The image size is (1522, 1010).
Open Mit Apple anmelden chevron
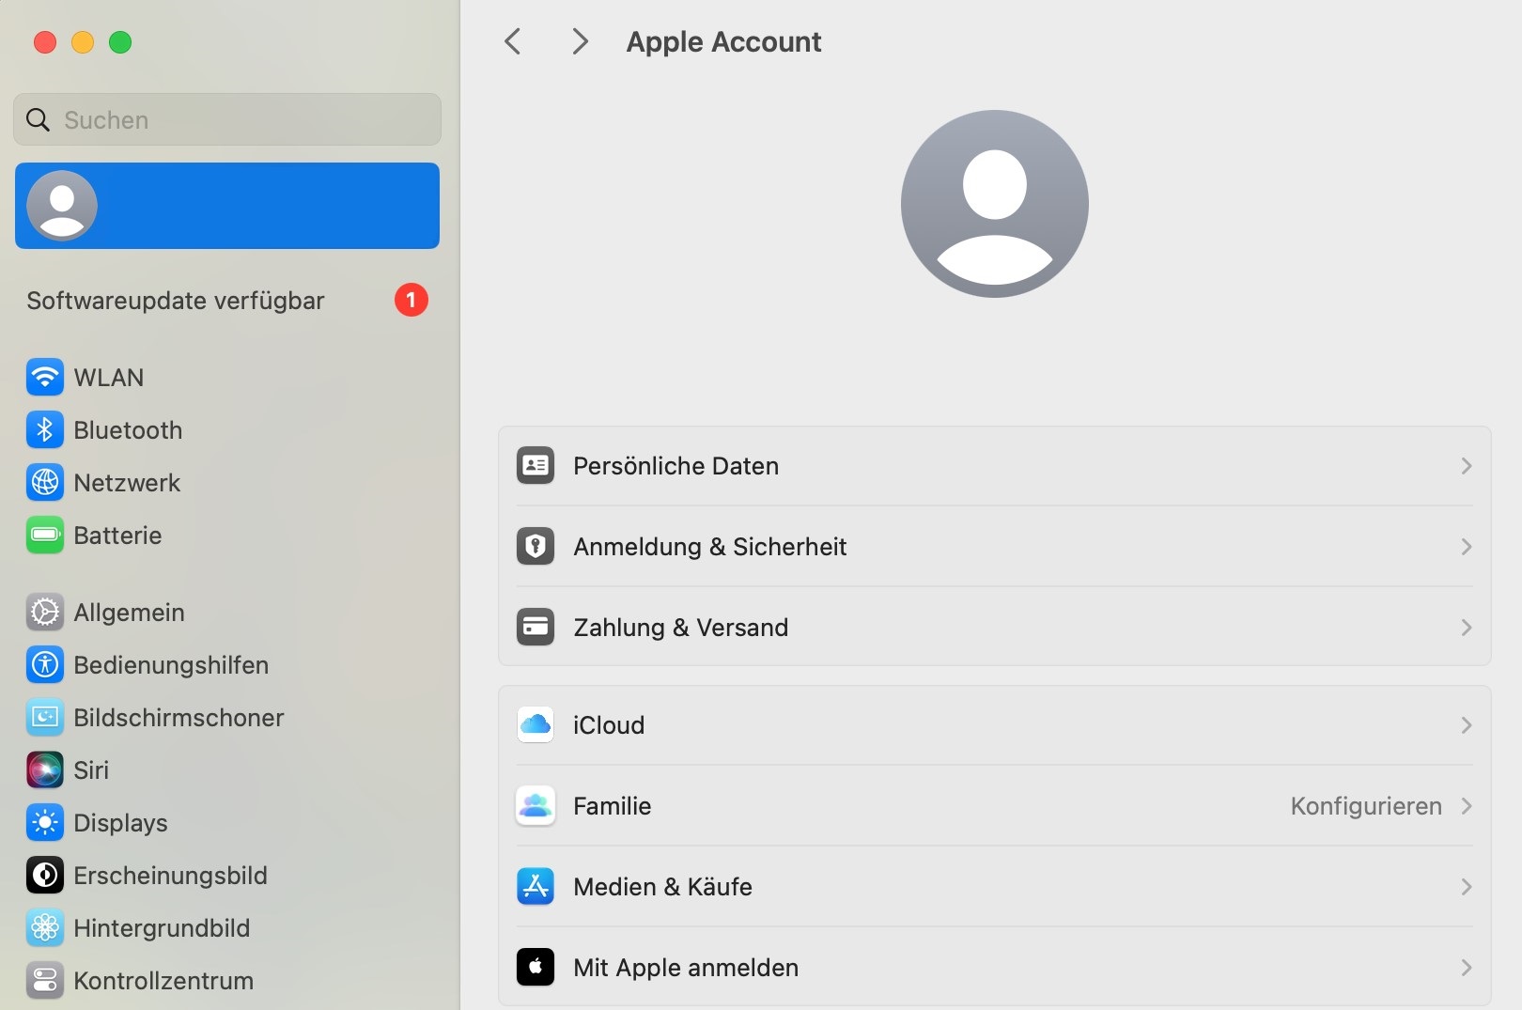1467,968
